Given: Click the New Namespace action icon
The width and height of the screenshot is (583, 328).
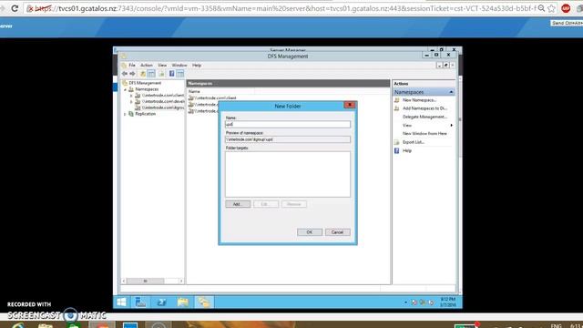Looking at the screenshot, I should pyautogui.click(x=397, y=100).
